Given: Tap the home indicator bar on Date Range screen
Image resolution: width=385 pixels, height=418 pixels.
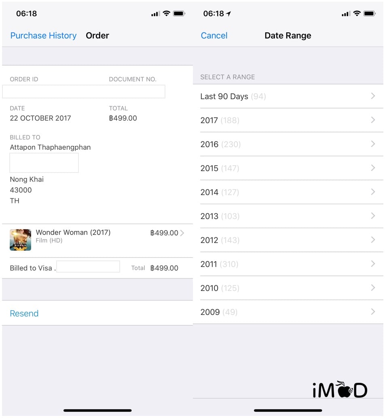Looking at the screenshot, I should point(288,410).
